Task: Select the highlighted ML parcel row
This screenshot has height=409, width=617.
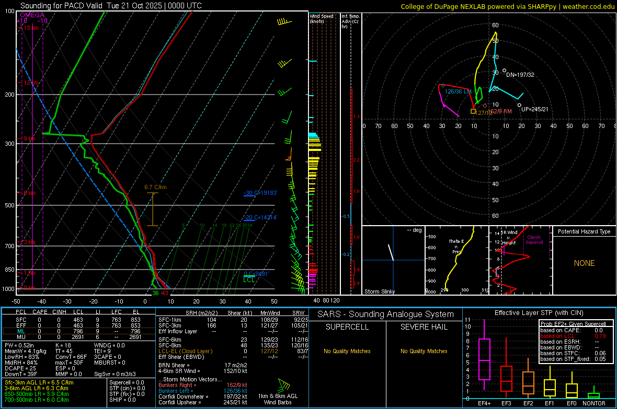Action: pyautogui.click(x=79, y=331)
